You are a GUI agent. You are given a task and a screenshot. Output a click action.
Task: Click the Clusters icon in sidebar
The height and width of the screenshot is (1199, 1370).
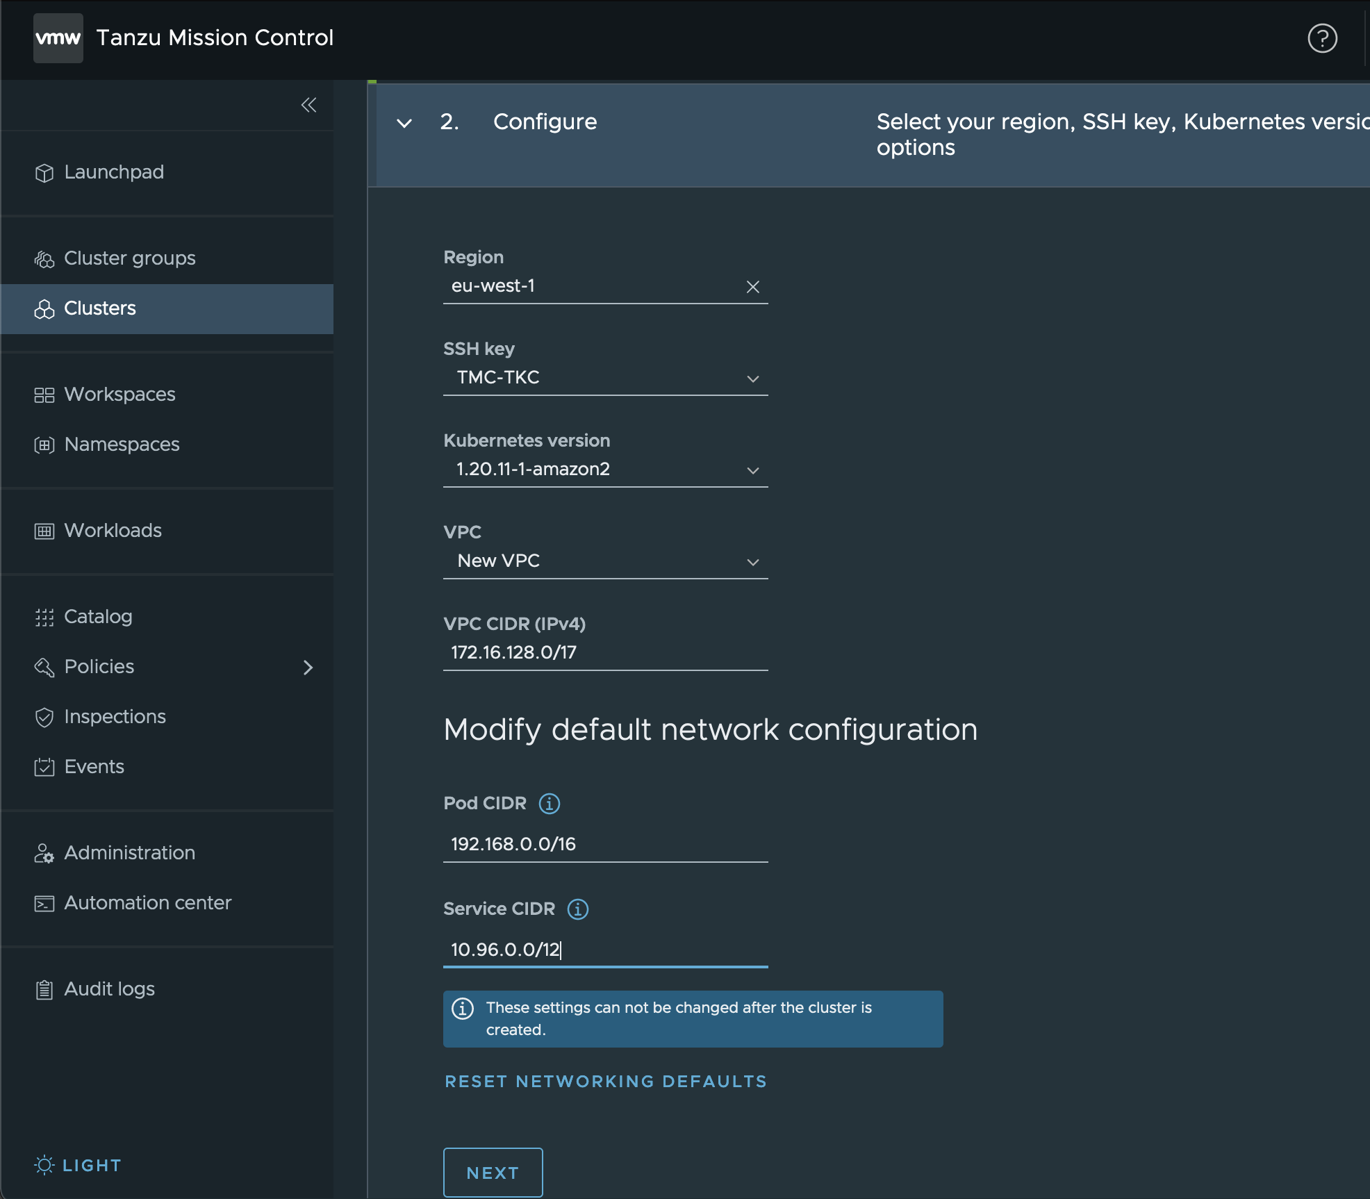click(44, 308)
